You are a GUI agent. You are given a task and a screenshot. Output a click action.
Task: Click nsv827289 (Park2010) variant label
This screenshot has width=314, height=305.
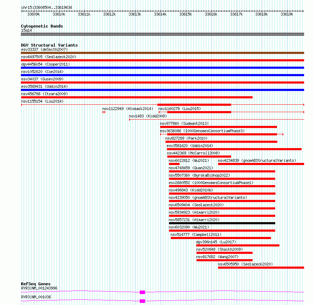(x=186, y=138)
